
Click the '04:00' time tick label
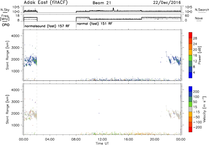50,140
